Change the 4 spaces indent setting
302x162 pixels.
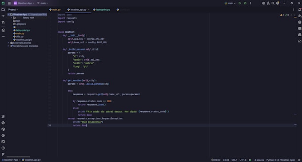[x=259, y=160]
